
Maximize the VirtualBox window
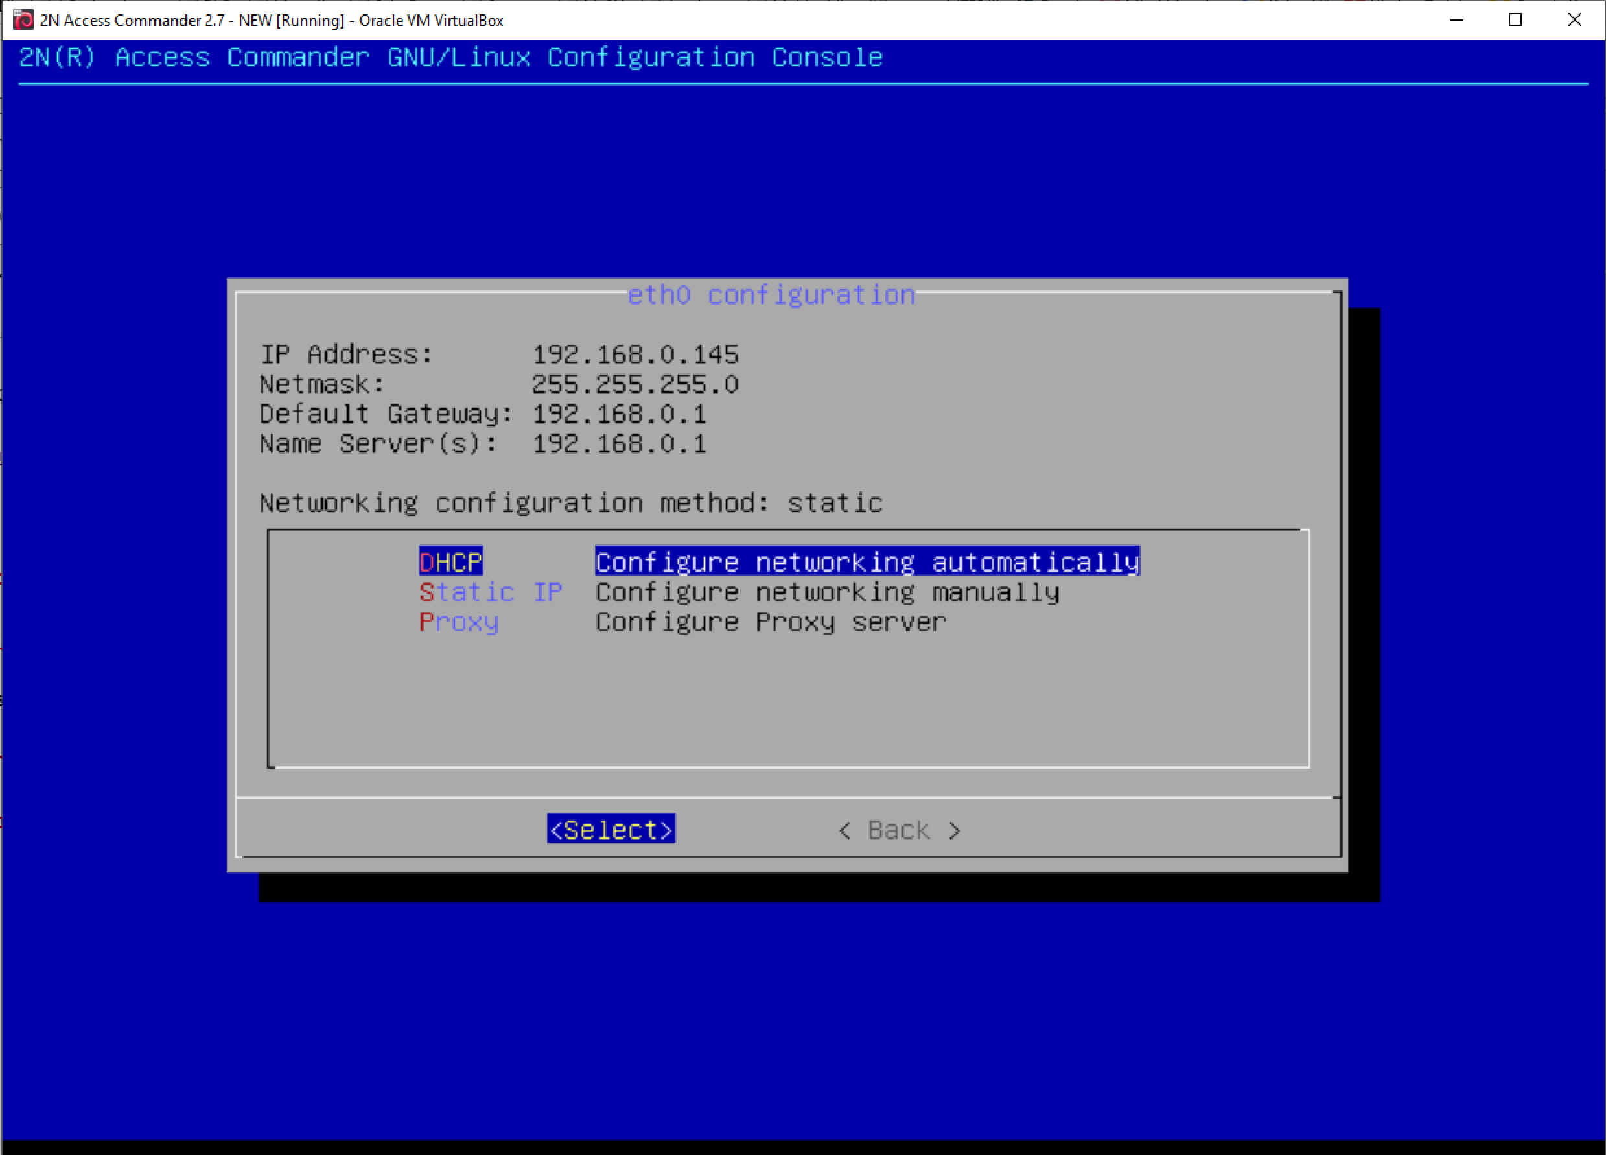pos(1515,20)
